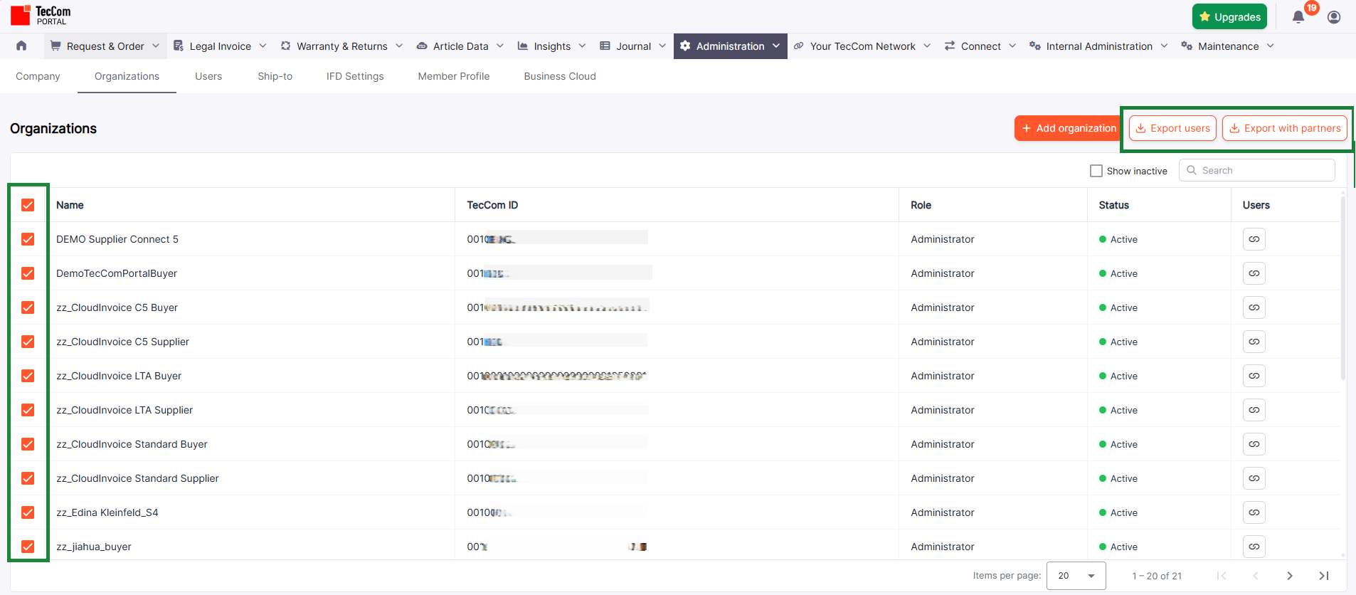Expand the Connect menu

(x=980, y=46)
